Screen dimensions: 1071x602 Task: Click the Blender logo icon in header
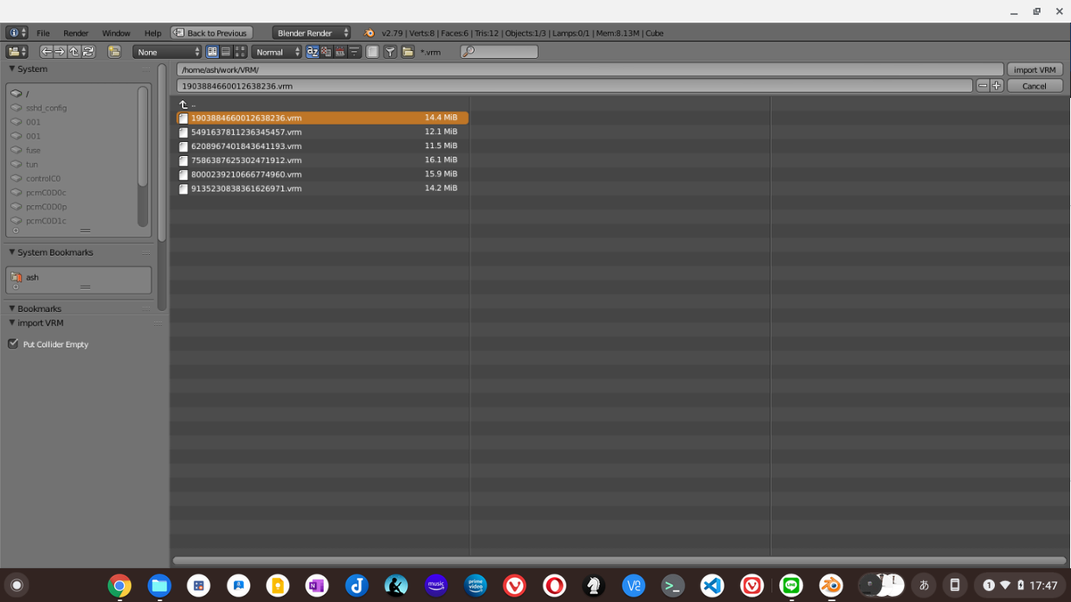(x=369, y=33)
